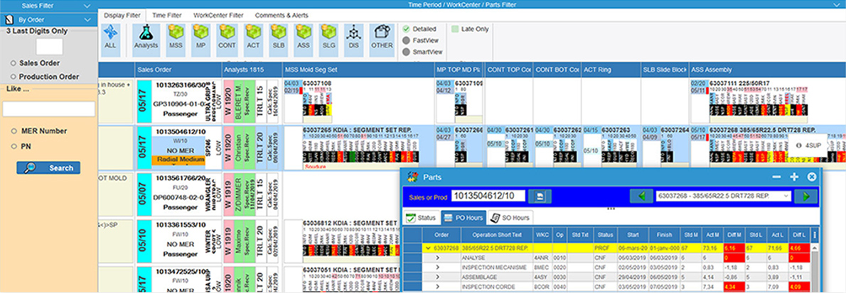Click the Sales Order column header

click(178, 70)
